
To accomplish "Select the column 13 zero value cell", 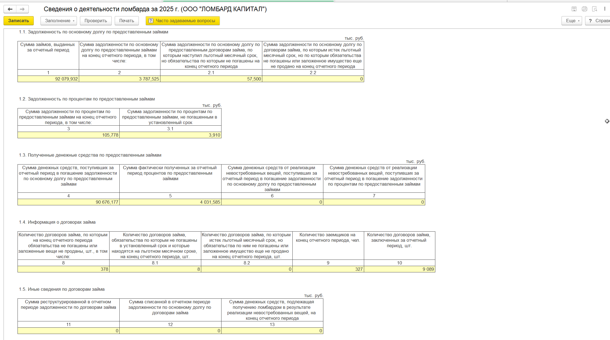I will click(x=272, y=331).
